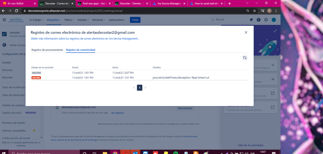Switch to 'How to send mail' tab
This screenshot has height=154, width=323.
[207, 4]
